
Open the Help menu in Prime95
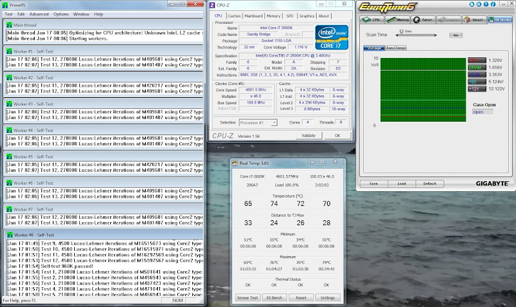click(x=99, y=14)
